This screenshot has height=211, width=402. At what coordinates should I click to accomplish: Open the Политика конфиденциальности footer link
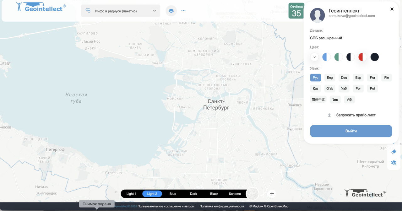(222, 206)
